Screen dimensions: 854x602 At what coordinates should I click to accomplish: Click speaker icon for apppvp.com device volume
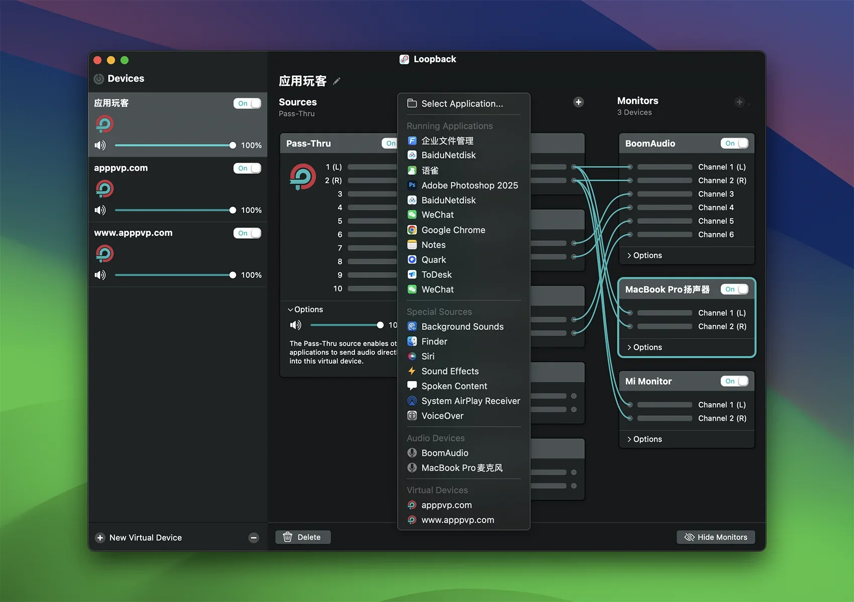coord(100,210)
